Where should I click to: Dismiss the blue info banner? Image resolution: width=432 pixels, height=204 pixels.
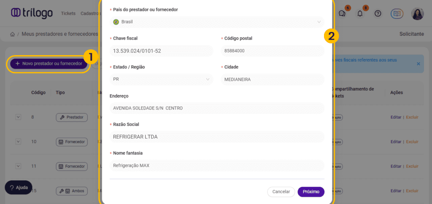(x=418, y=64)
